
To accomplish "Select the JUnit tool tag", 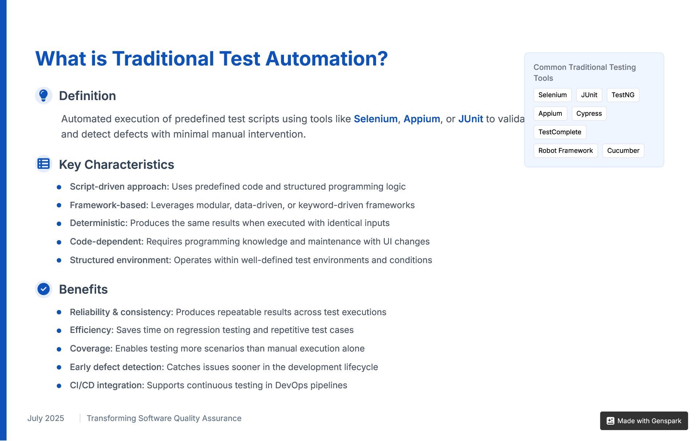I will [589, 95].
